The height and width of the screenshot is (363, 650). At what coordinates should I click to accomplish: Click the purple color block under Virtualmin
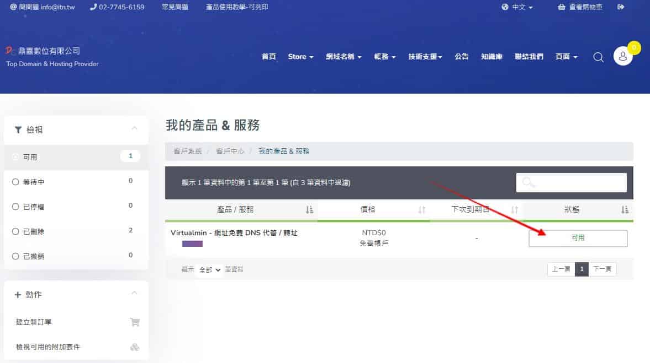[x=192, y=243]
